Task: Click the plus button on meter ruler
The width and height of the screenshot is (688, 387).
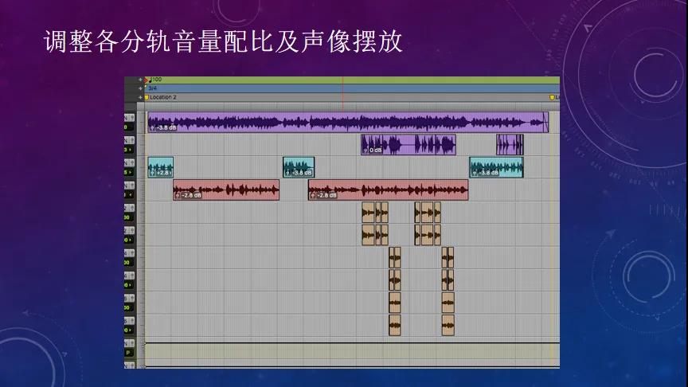Action: (x=140, y=88)
